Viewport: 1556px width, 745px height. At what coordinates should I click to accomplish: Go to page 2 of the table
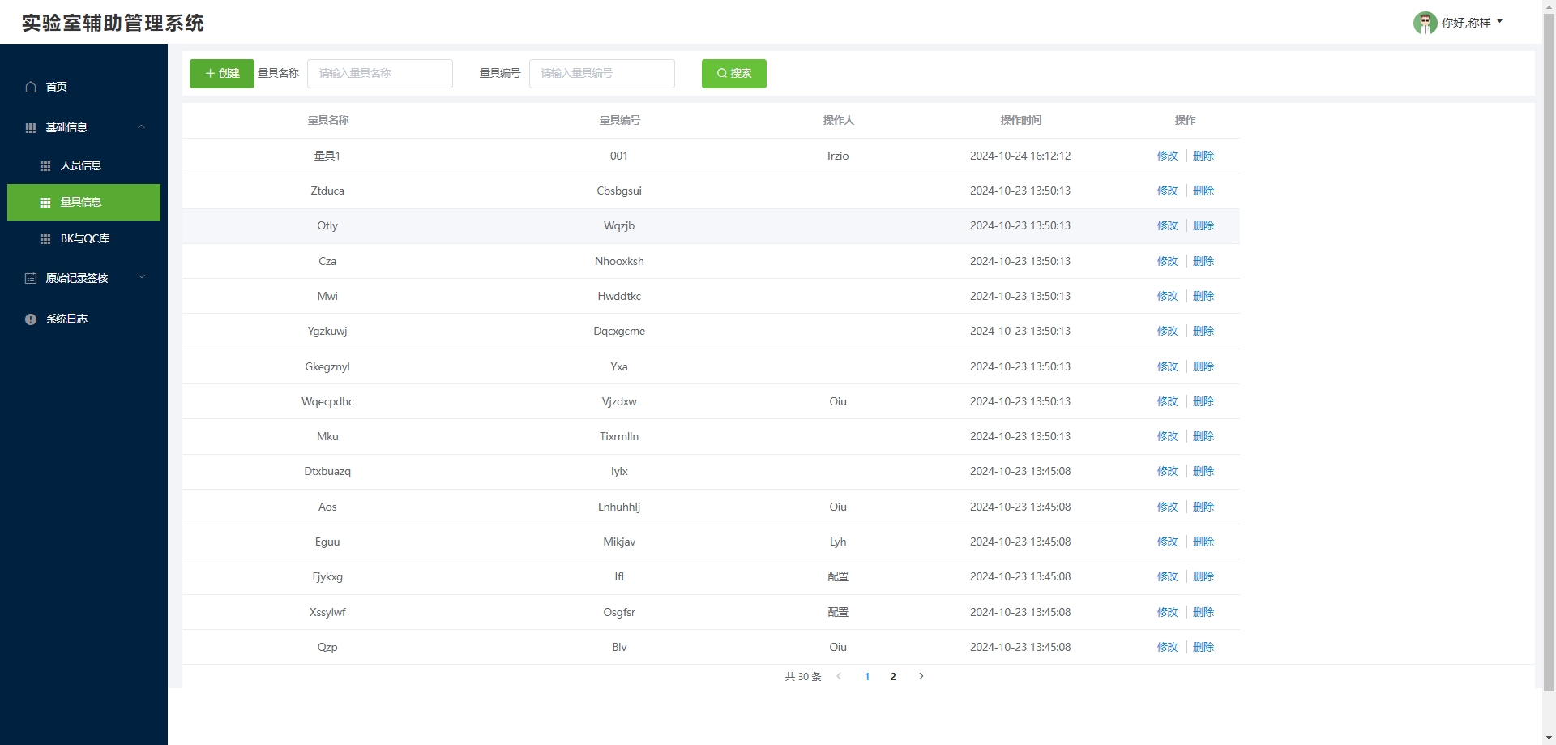(x=893, y=677)
